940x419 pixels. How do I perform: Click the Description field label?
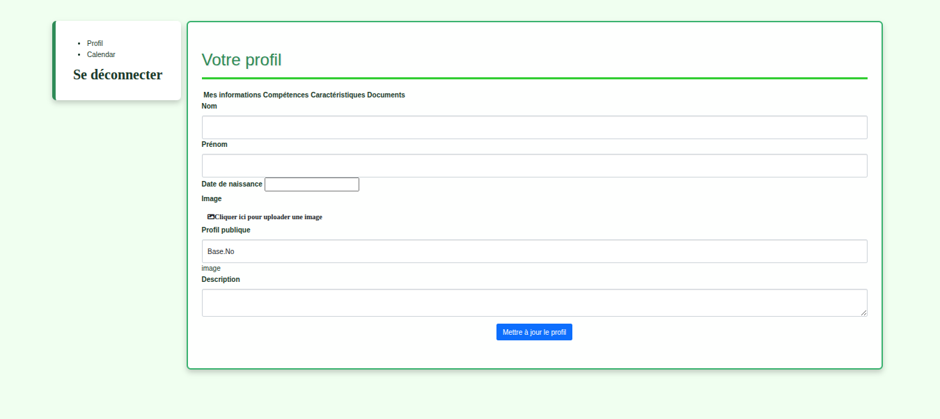coord(221,279)
